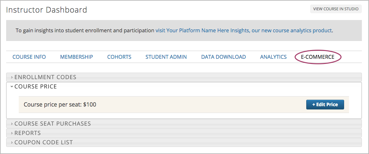Viewport: 369px width, 154px height.
Task: Click the arrow icon beside Reports
Action: point(12,133)
